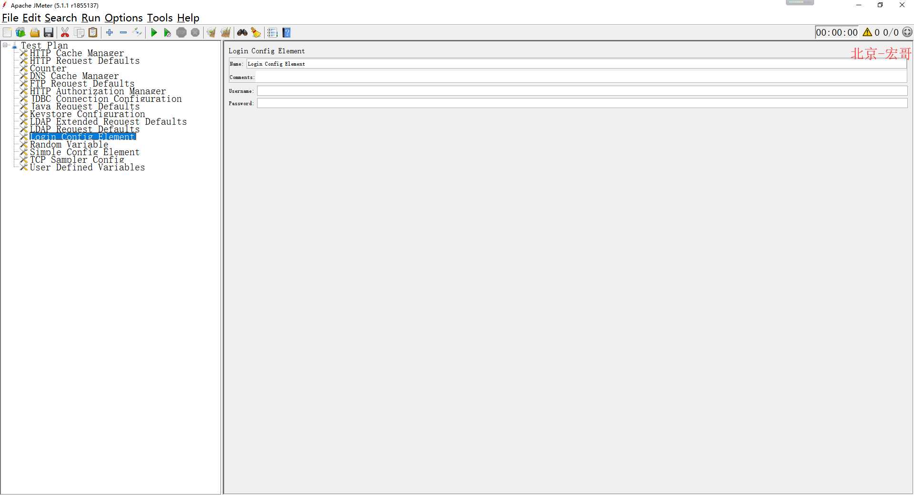Select LDAP Request Defaults in tree
This screenshot has height=495, width=914.
(85, 129)
